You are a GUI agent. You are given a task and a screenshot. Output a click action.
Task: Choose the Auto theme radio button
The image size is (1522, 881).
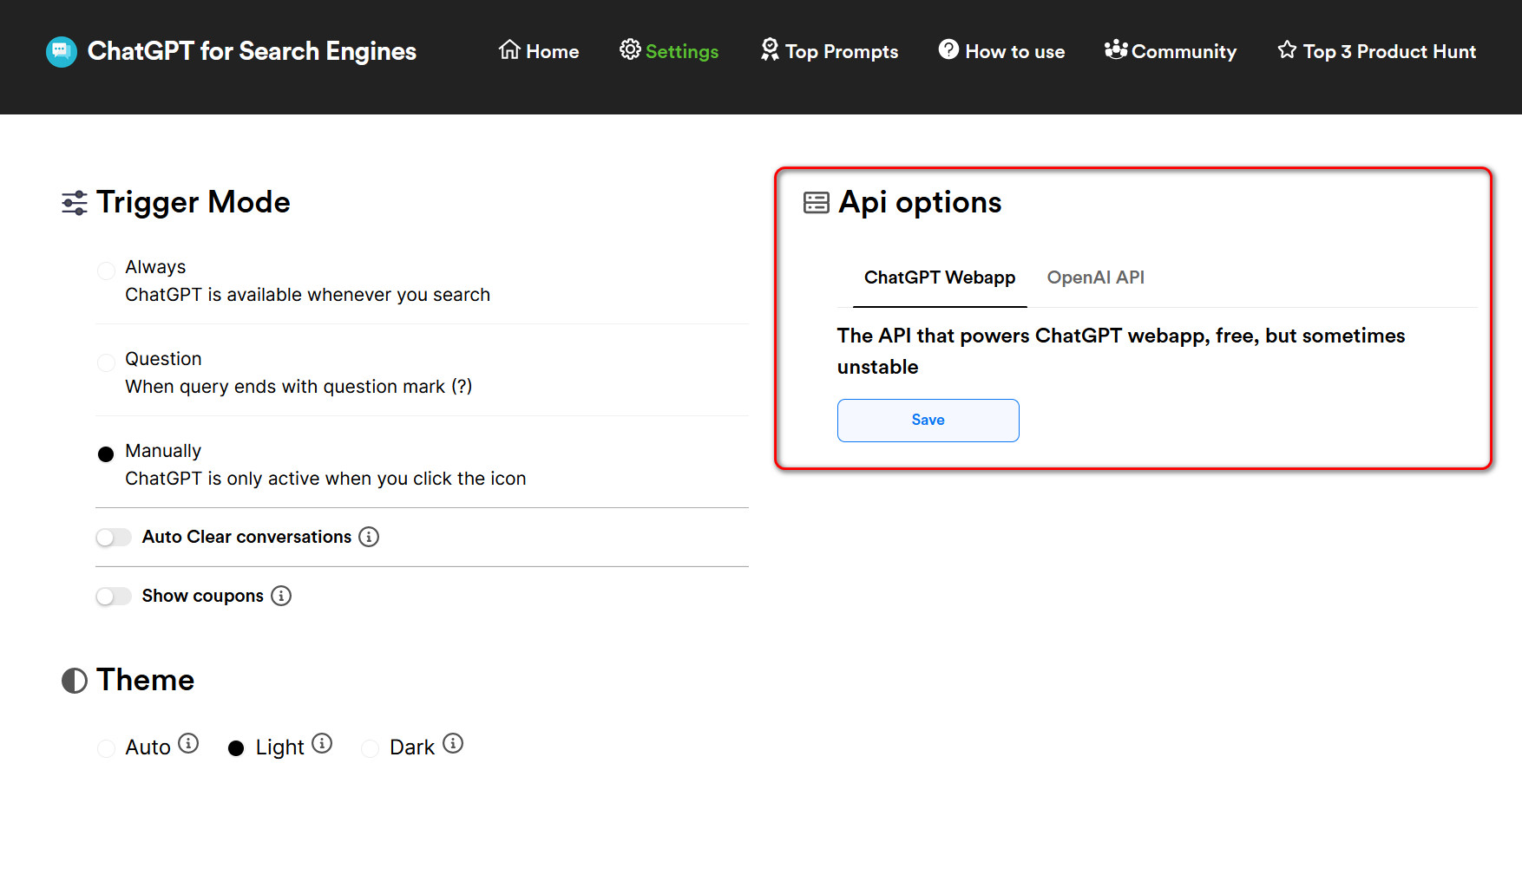tap(106, 748)
